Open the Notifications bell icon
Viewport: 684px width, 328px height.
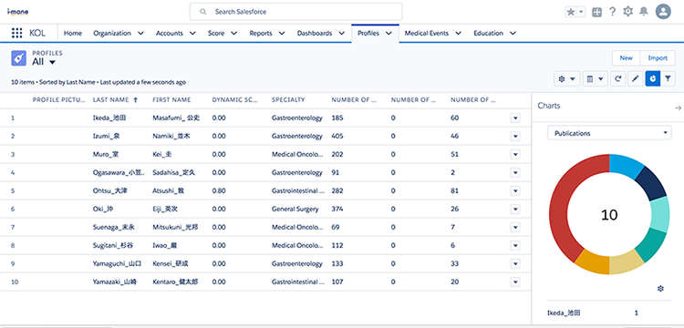pos(644,12)
